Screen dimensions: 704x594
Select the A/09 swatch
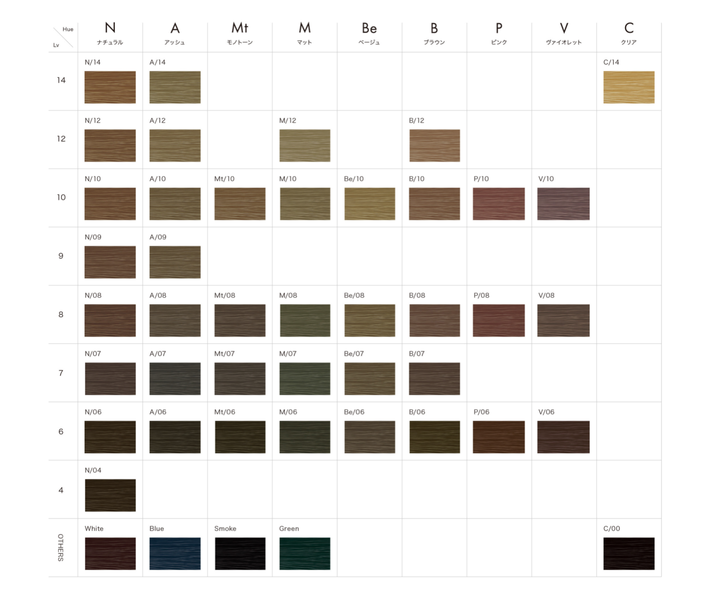pyautogui.click(x=175, y=262)
